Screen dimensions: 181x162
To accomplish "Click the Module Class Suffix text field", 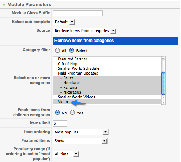I will click(x=78, y=13).
